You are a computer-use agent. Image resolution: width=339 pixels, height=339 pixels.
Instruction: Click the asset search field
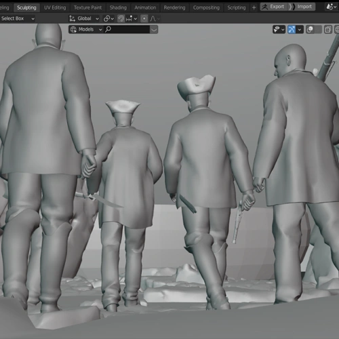(127, 29)
